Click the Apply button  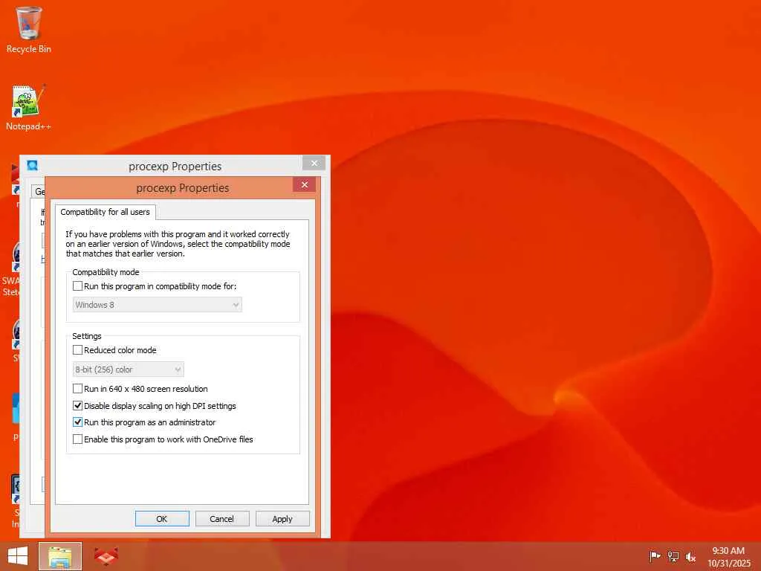point(282,518)
